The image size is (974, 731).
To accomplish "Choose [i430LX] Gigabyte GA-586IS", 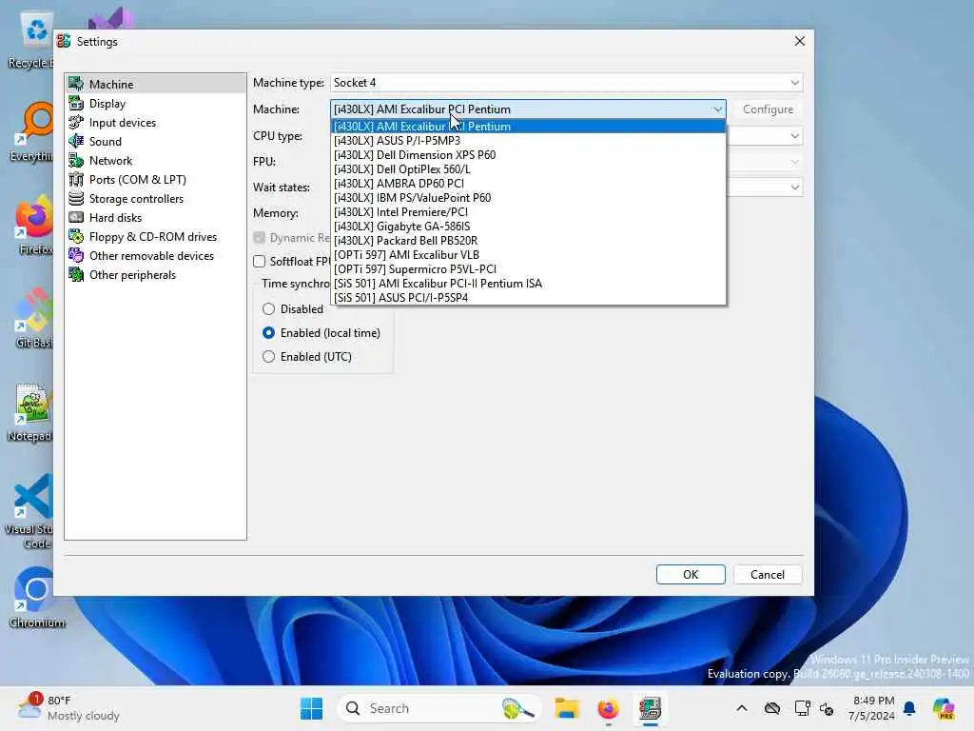I will pyautogui.click(x=528, y=227).
